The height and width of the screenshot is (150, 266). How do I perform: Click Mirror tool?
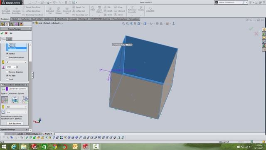click(118, 15)
